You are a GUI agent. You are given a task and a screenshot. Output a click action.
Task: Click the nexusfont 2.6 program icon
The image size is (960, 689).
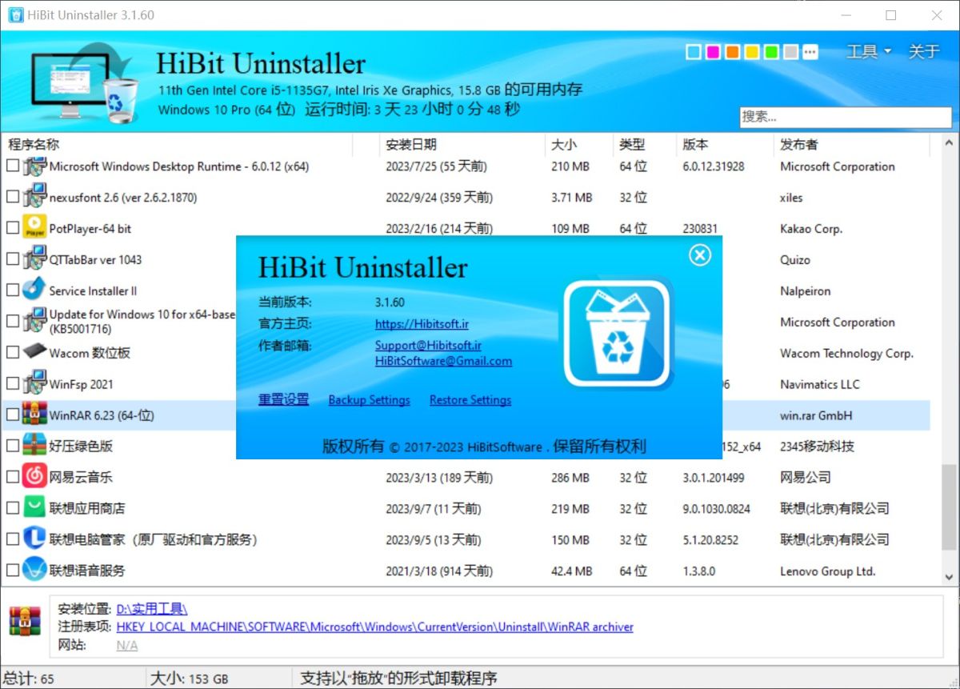pos(35,197)
